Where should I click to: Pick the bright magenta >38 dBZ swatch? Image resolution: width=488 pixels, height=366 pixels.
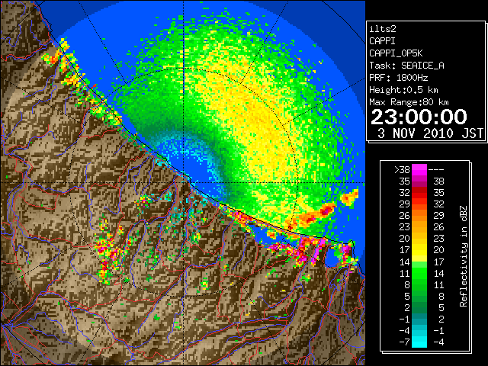[419, 169]
